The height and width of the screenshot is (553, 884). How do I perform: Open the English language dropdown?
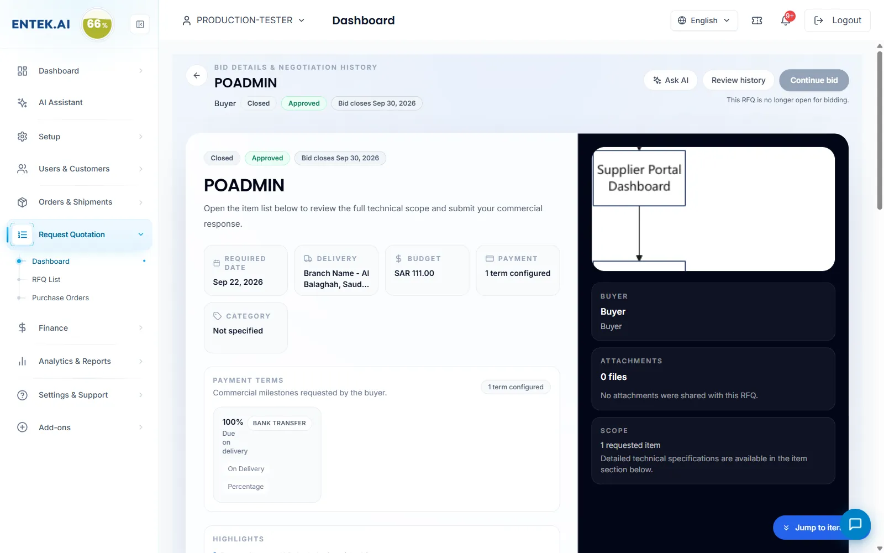(x=704, y=20)
